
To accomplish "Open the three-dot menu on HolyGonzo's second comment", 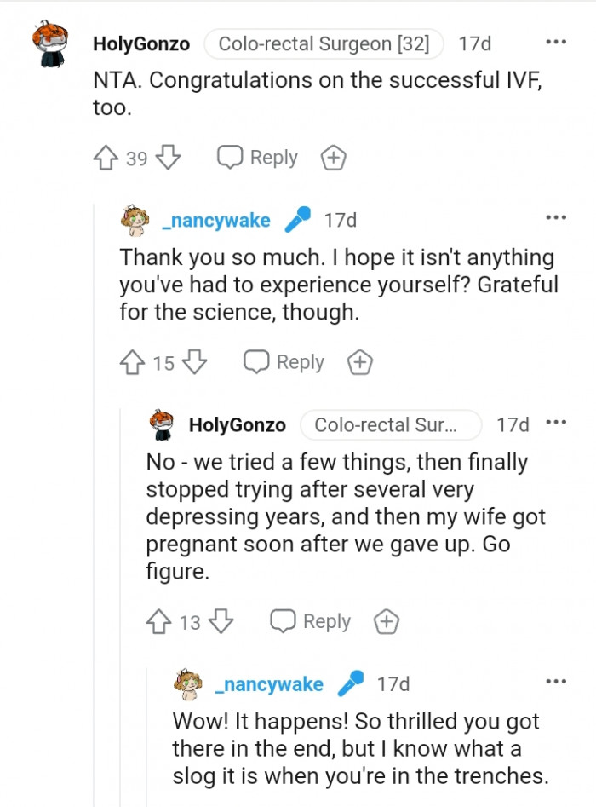I will (556, 422).
